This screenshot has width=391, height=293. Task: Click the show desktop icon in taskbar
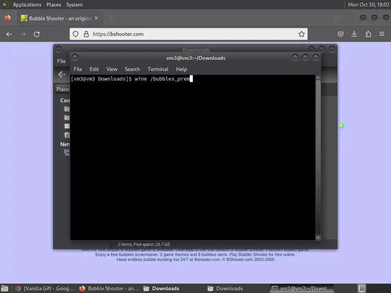pyautogui.click(x=5, y=288)
